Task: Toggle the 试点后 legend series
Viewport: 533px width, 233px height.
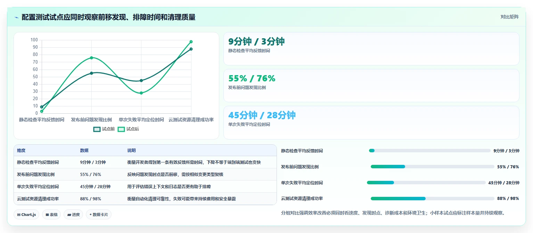Action: point(128,129)
